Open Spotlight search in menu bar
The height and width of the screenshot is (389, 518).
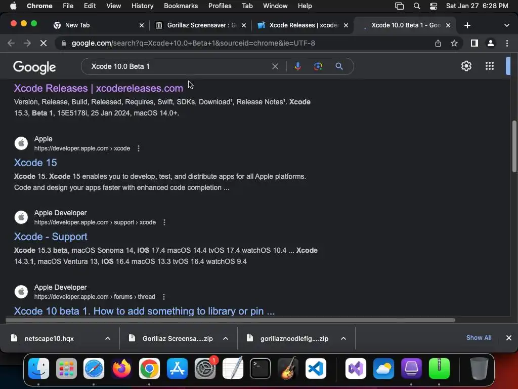[417, 6]
